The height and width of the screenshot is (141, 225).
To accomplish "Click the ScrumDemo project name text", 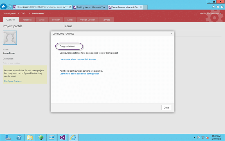I will click(9, 53).
